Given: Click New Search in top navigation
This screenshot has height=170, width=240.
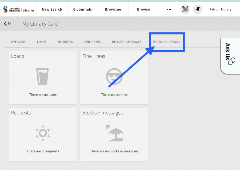Looking at the screenshot, I should (52, 9).
